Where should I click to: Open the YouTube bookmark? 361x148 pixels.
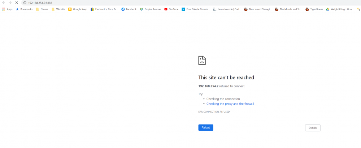171,9
